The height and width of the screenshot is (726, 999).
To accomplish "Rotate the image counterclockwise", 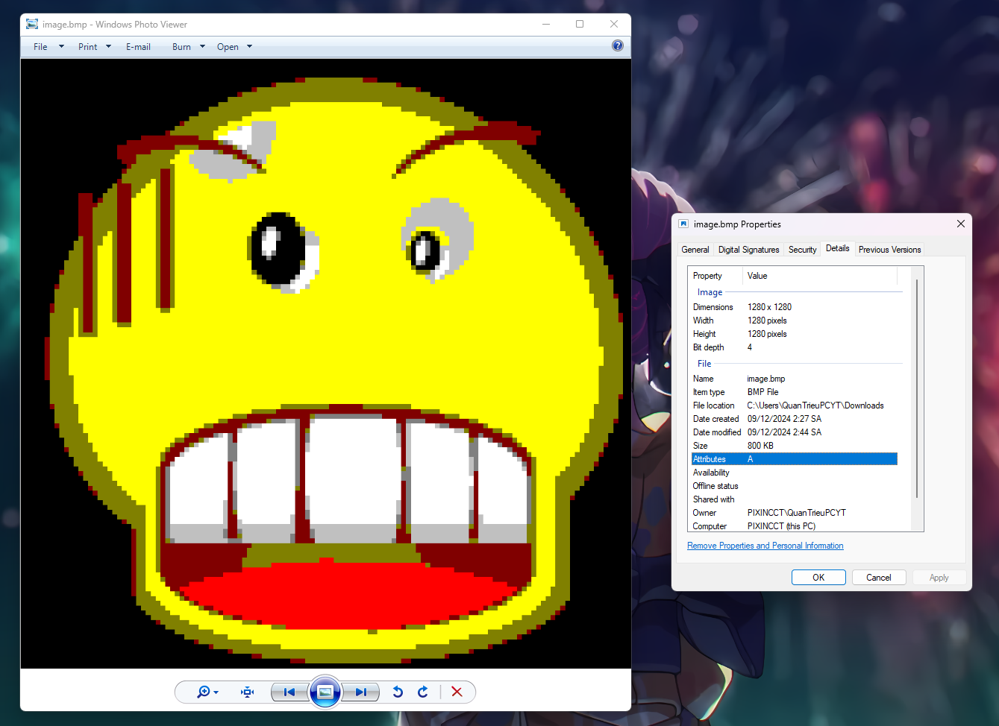I will [398, 692].
